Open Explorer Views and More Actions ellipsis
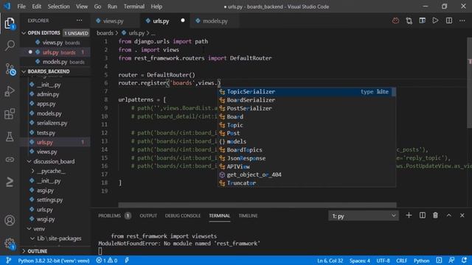Image resolution: width=472 pixels, height=265 pixels. (x=79, y=21)
